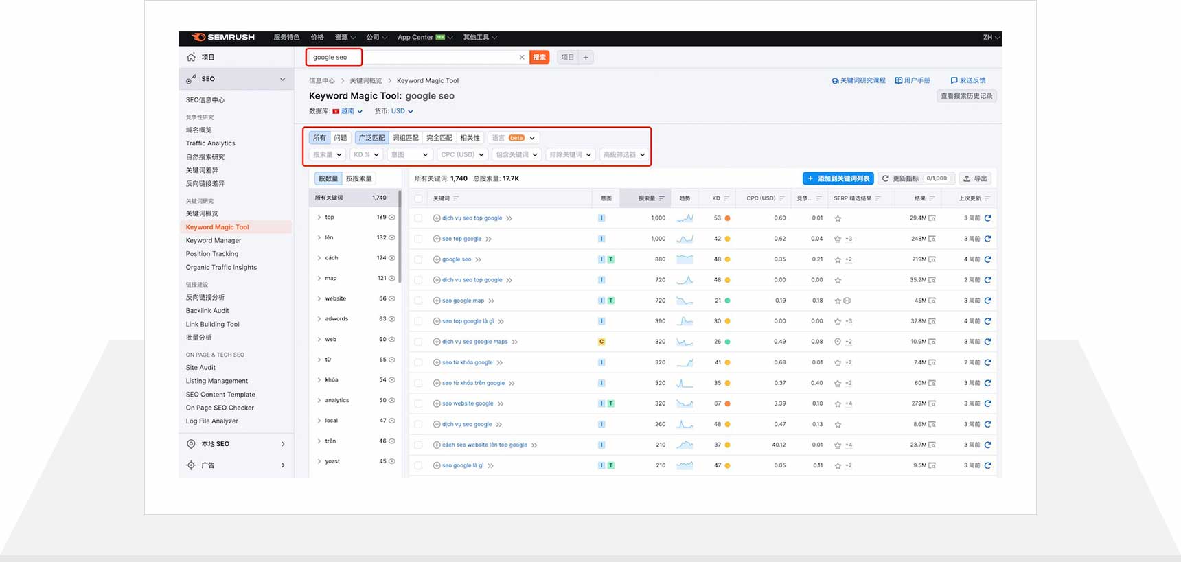Select checkbox for 'seo google map'
The height and width of the screenshot is (562, 1181).
point(418,301)
